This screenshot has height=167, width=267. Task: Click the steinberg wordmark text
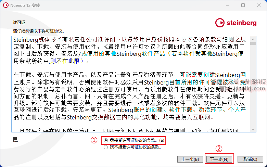click(241, 23)
